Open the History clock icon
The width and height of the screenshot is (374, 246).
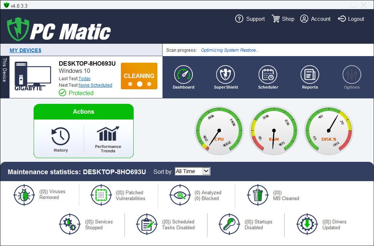[x=61, y=136]
